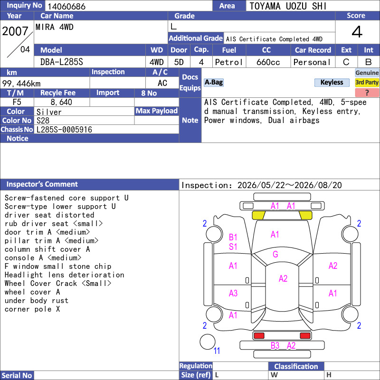Click the yellow right headlight in the diagram
Image resolution: width=380 pixels, height=380 pixels.
[305, 215]
